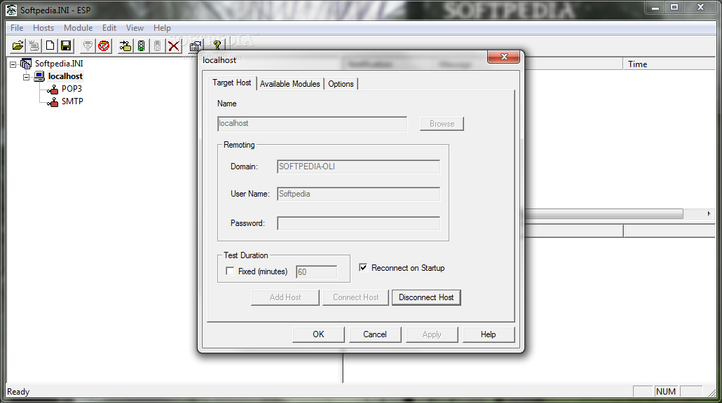Click the properties sheet toolbar icon
The image size is (722, 403).
point(196,45)
